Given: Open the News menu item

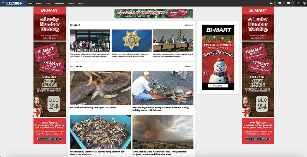Looking at the screenshot, I should pyautogui.click(x=30, y=3).
